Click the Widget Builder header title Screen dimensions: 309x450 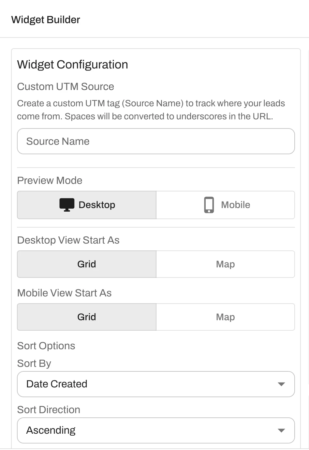46,20
